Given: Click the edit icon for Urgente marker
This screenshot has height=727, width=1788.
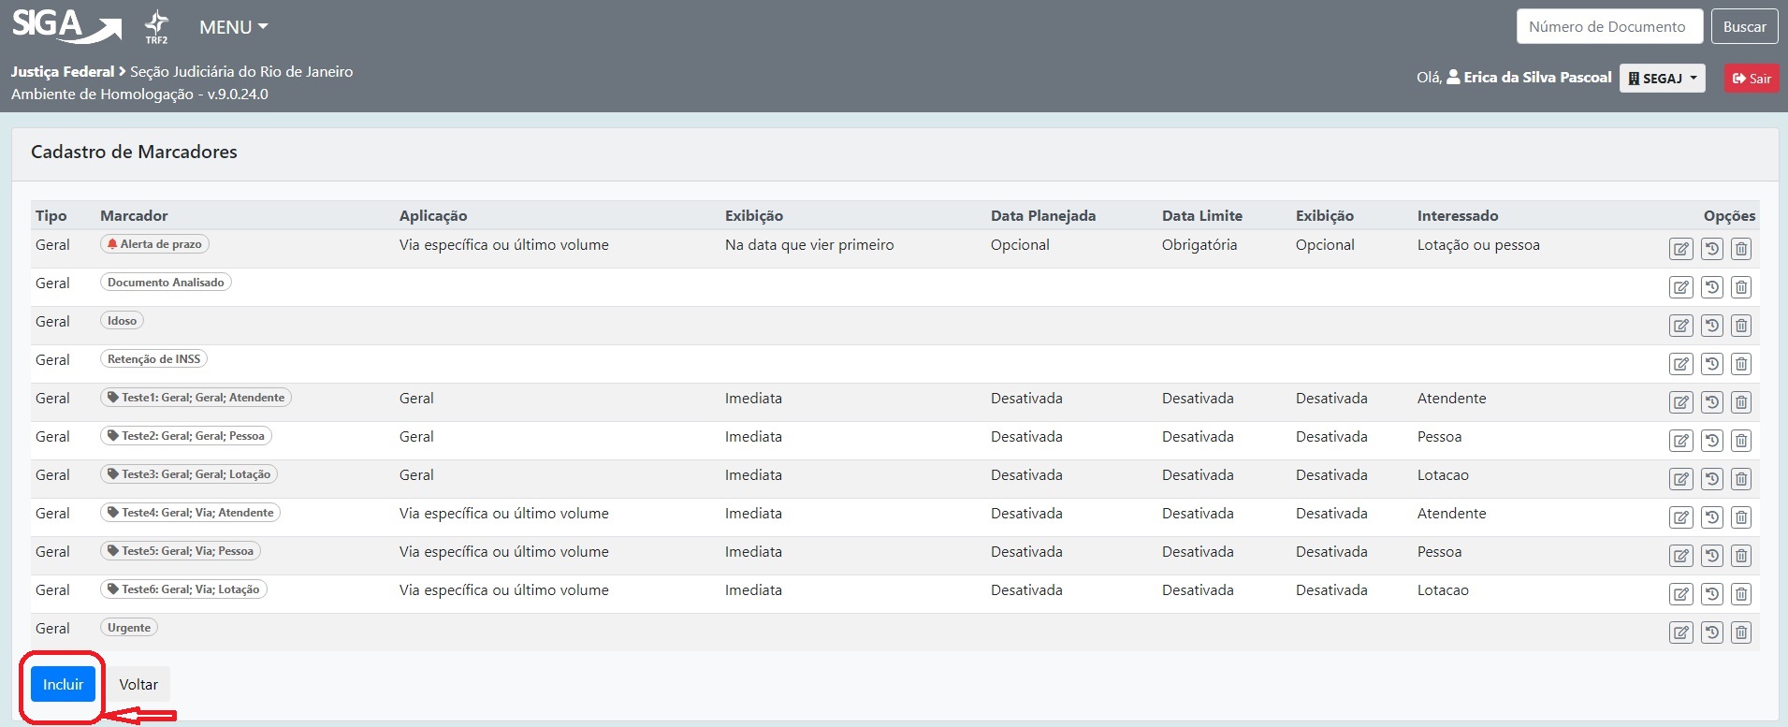Looking at the screenshot, I should (x=1680, y=632).
